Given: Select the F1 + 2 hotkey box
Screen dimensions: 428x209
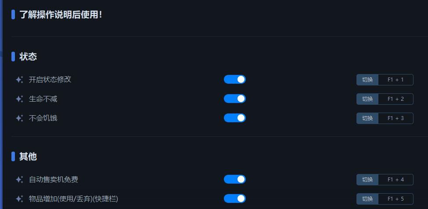Looking at the screenshot, I should click(396, 99).
